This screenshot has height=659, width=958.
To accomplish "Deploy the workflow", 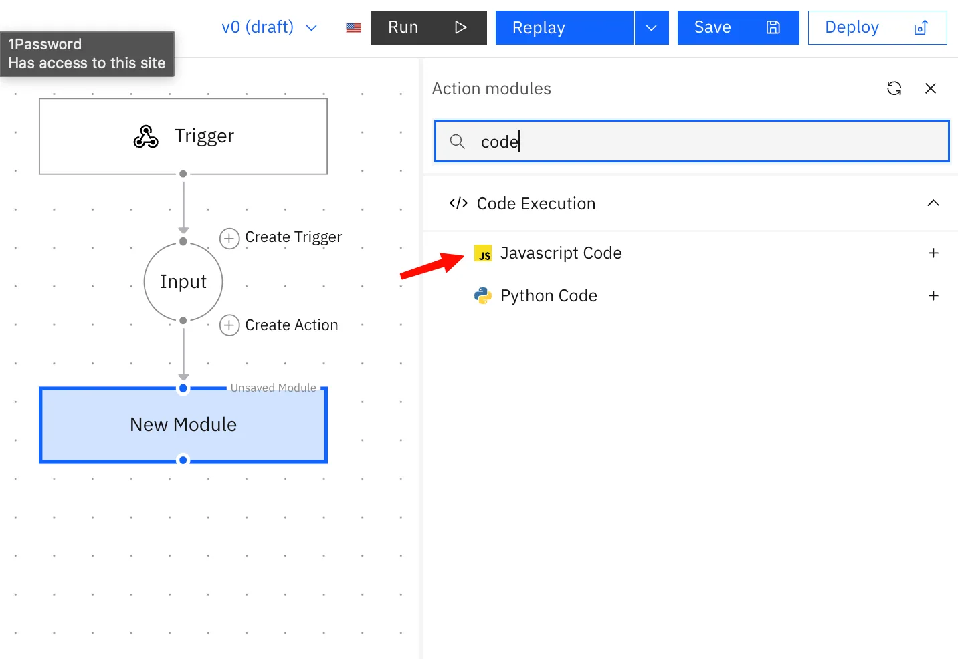I will click(877, 28).
